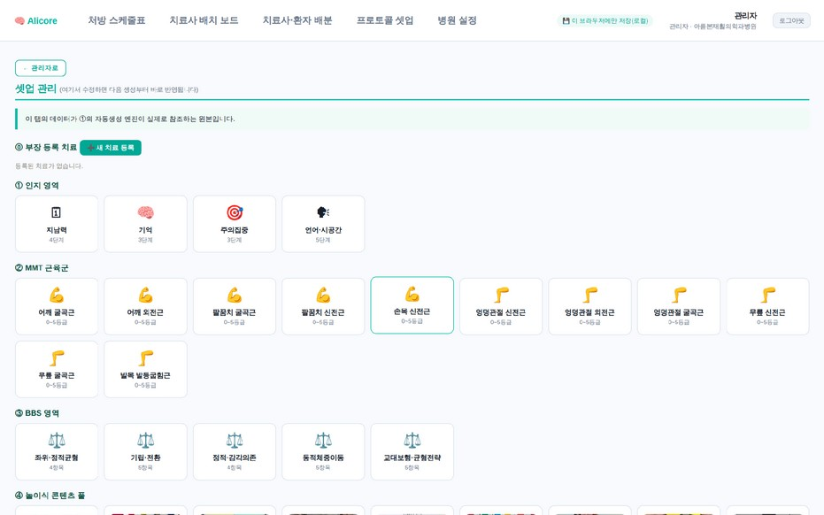The height and width of the screenshot is (515, 824).
Task: Click the leg icon on 엉덩관절 외전근
Action: coord(590,295)
